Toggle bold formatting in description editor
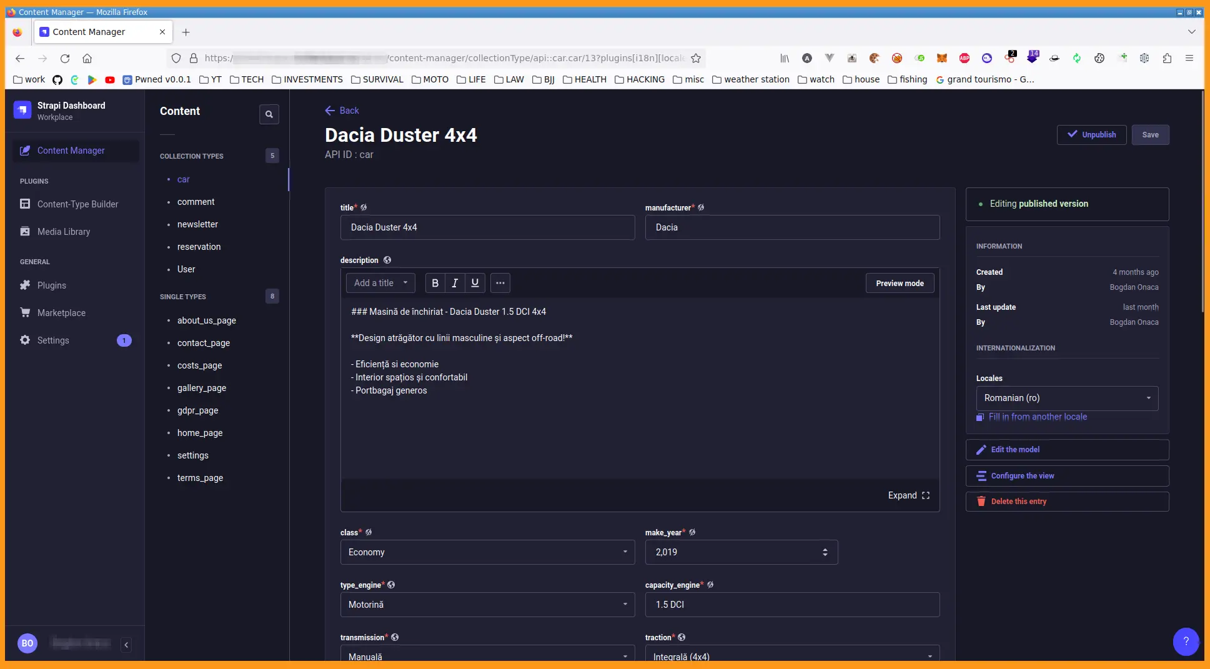 435,283
